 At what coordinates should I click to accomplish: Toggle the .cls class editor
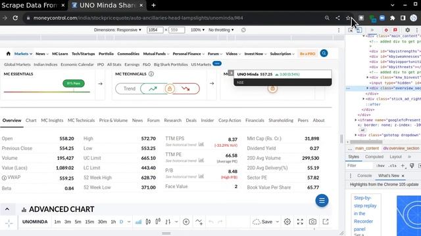pyautogui.click(x=392, y=166)
